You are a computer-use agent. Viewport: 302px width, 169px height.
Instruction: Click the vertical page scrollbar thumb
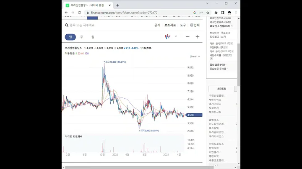click(239, 65)
